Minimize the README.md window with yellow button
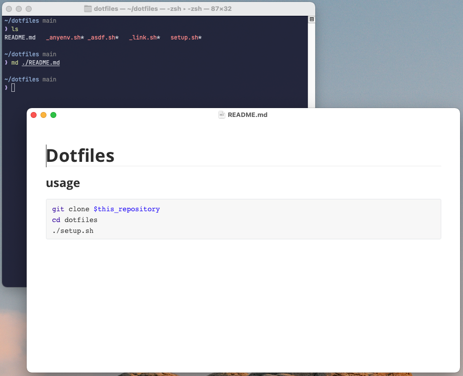Image resolution: width=463 pixels, height=376 pixels. pyautogui.click(x=43, y=115)
